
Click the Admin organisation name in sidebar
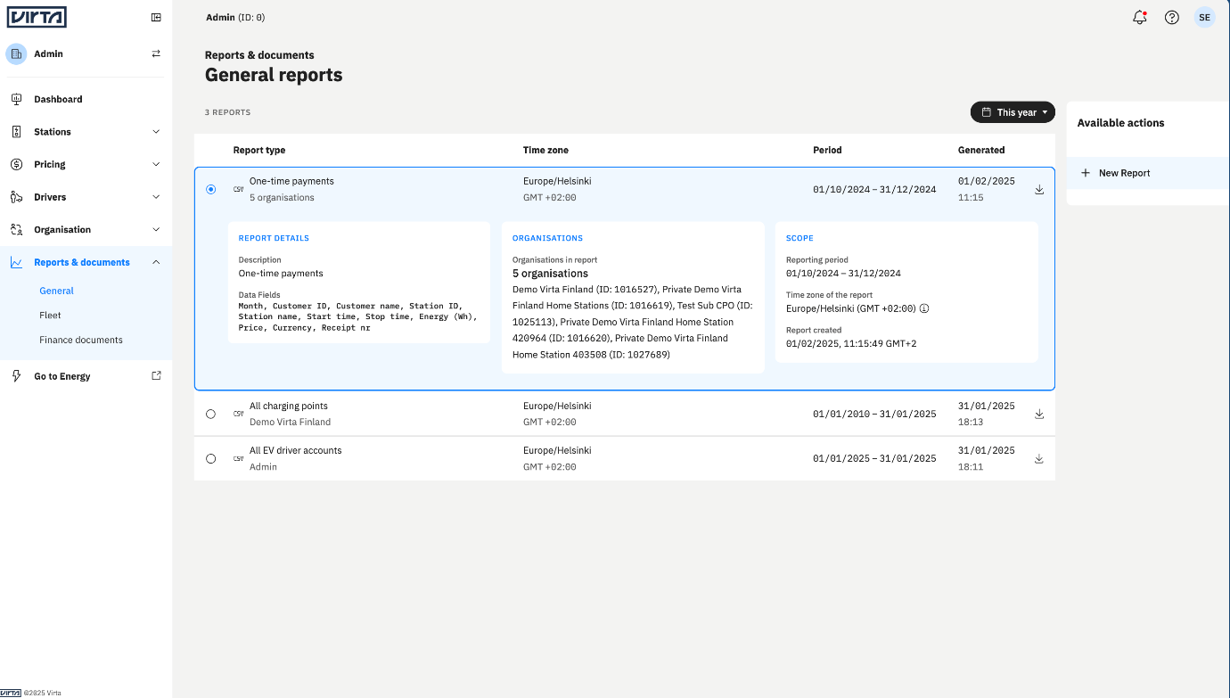click(48, 53)
